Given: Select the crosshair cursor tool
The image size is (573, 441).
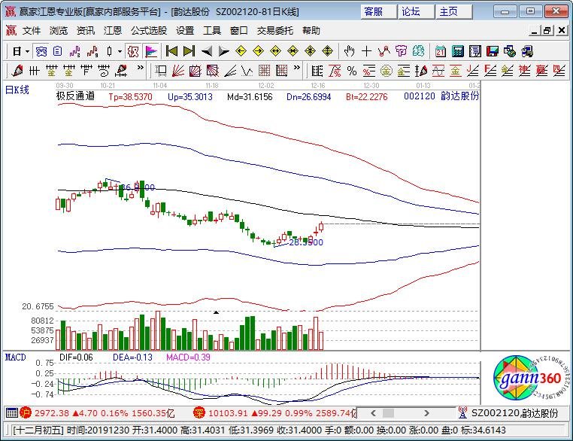Looking at the screenshot, I should pyautogui.click(x=366, y=51).
